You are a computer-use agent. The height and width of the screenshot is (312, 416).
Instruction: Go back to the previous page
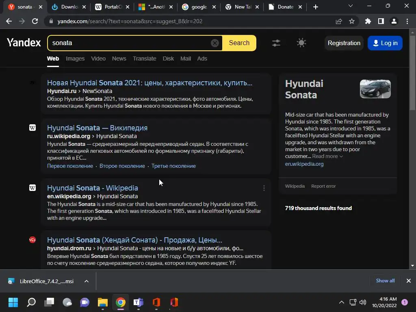pos(9,21)
